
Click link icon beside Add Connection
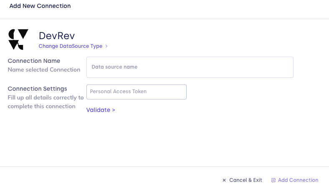coord(273,180)
